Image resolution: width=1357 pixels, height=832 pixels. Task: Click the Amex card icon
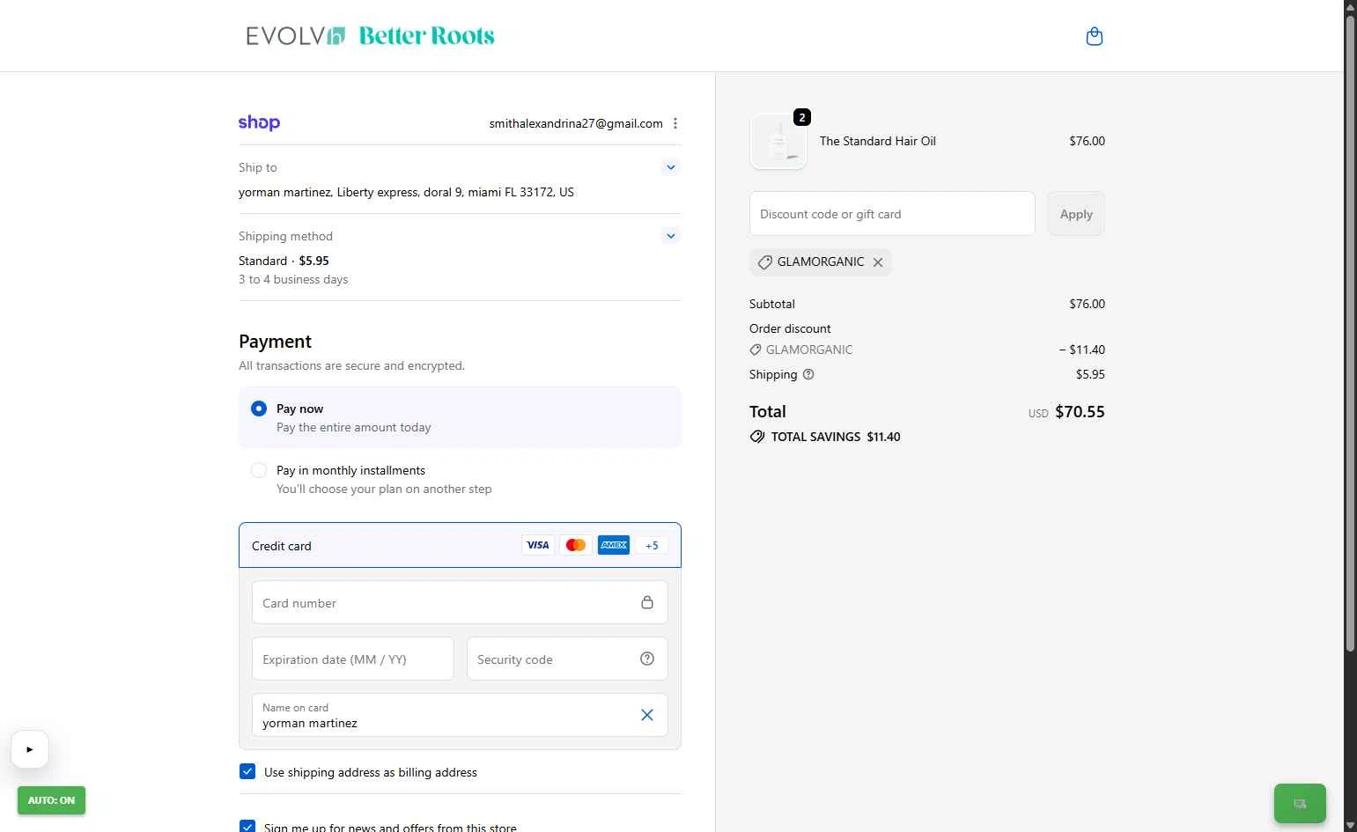tap(614, 546)
